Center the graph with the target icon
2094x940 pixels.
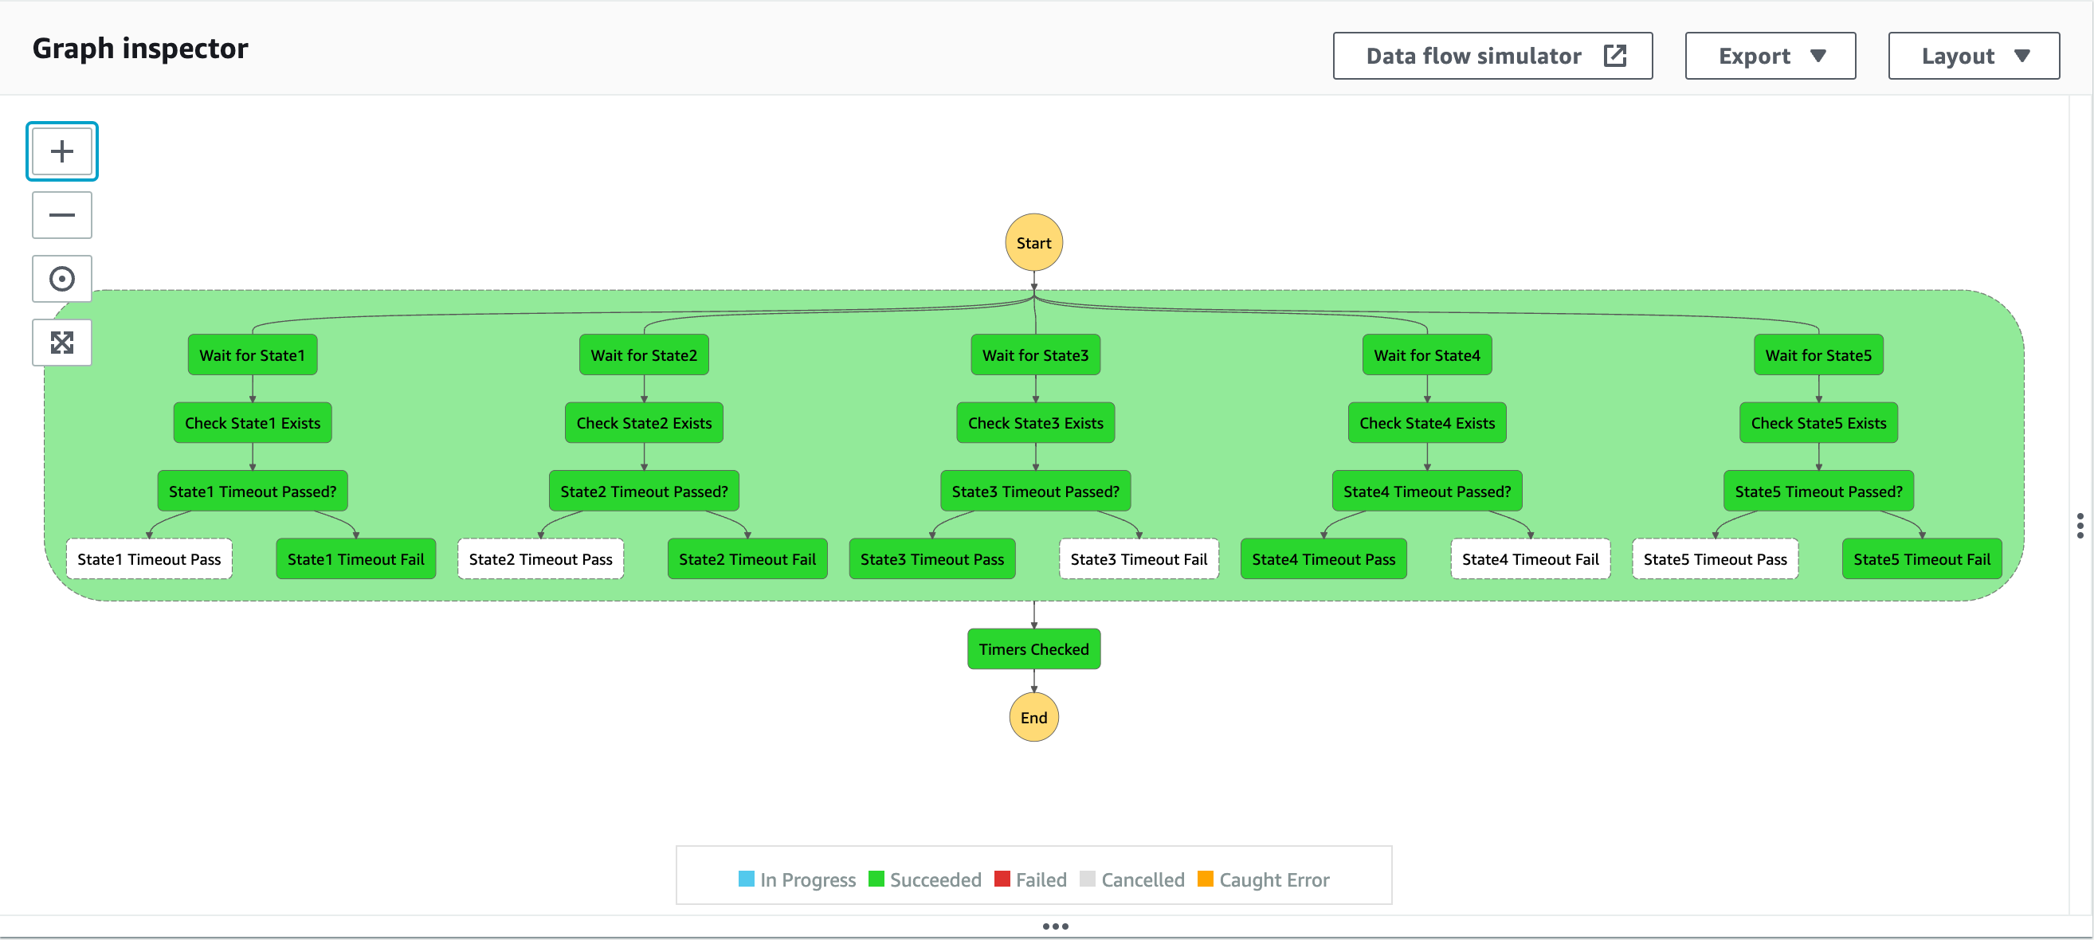click(x=62, y=279)
